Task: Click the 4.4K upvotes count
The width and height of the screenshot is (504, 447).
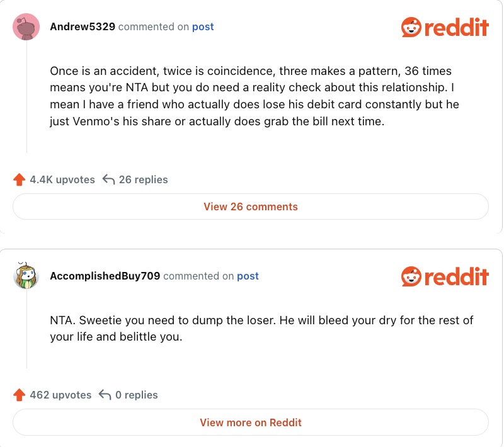Action: coord(62,180)
